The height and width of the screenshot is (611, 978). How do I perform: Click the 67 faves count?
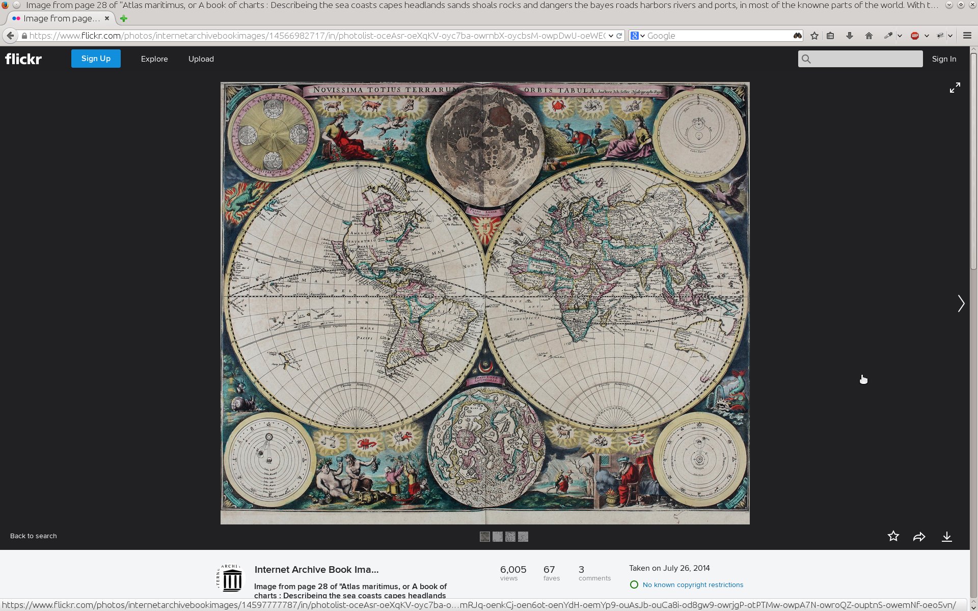(551, 573)
